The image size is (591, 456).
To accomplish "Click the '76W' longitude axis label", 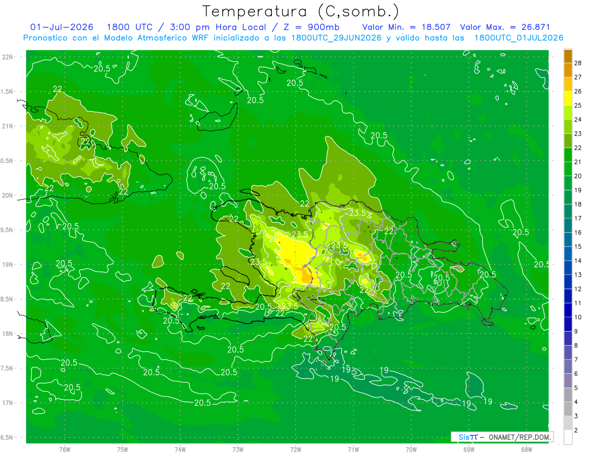I will (x=65, y=449).
